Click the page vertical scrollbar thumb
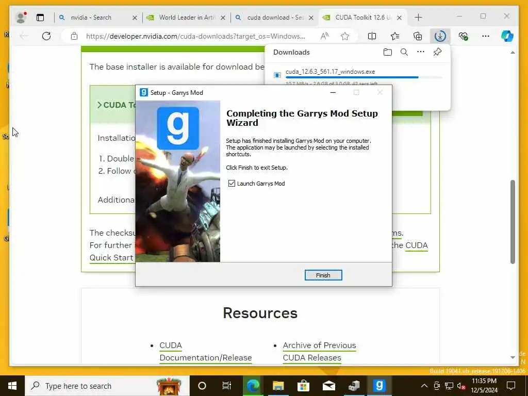This screenshot has height=396, width=528. (513, 222)
